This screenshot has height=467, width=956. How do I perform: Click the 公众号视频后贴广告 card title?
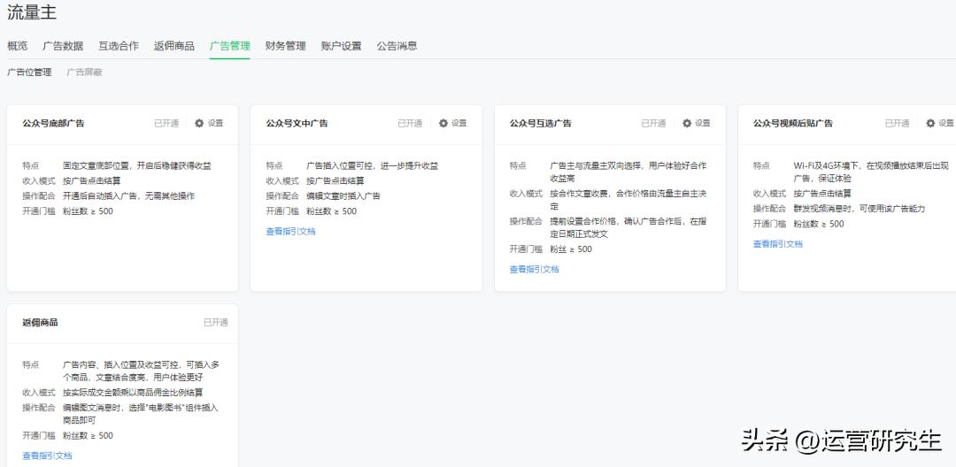[793, 123]
